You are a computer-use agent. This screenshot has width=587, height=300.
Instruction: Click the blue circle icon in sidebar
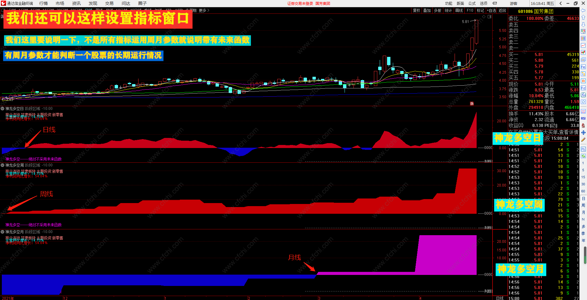pyautogui.click(x=583, y=102)
